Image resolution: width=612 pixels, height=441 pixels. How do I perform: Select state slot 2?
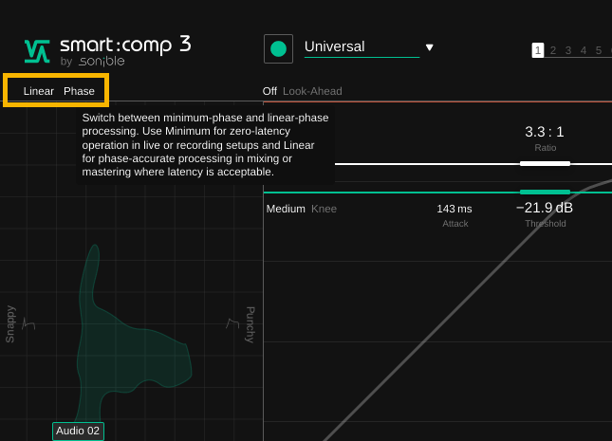[x=553, y=50]
